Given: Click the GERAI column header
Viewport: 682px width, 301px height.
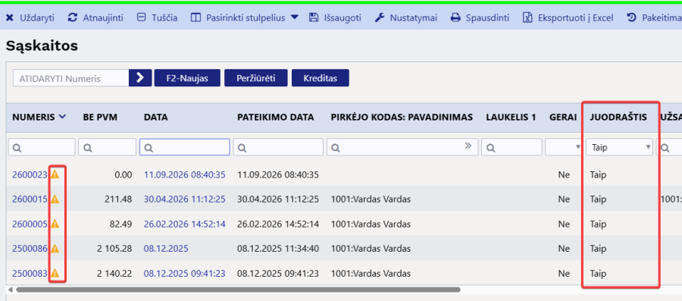Looking at the screenshot, I should pos(563,117).
